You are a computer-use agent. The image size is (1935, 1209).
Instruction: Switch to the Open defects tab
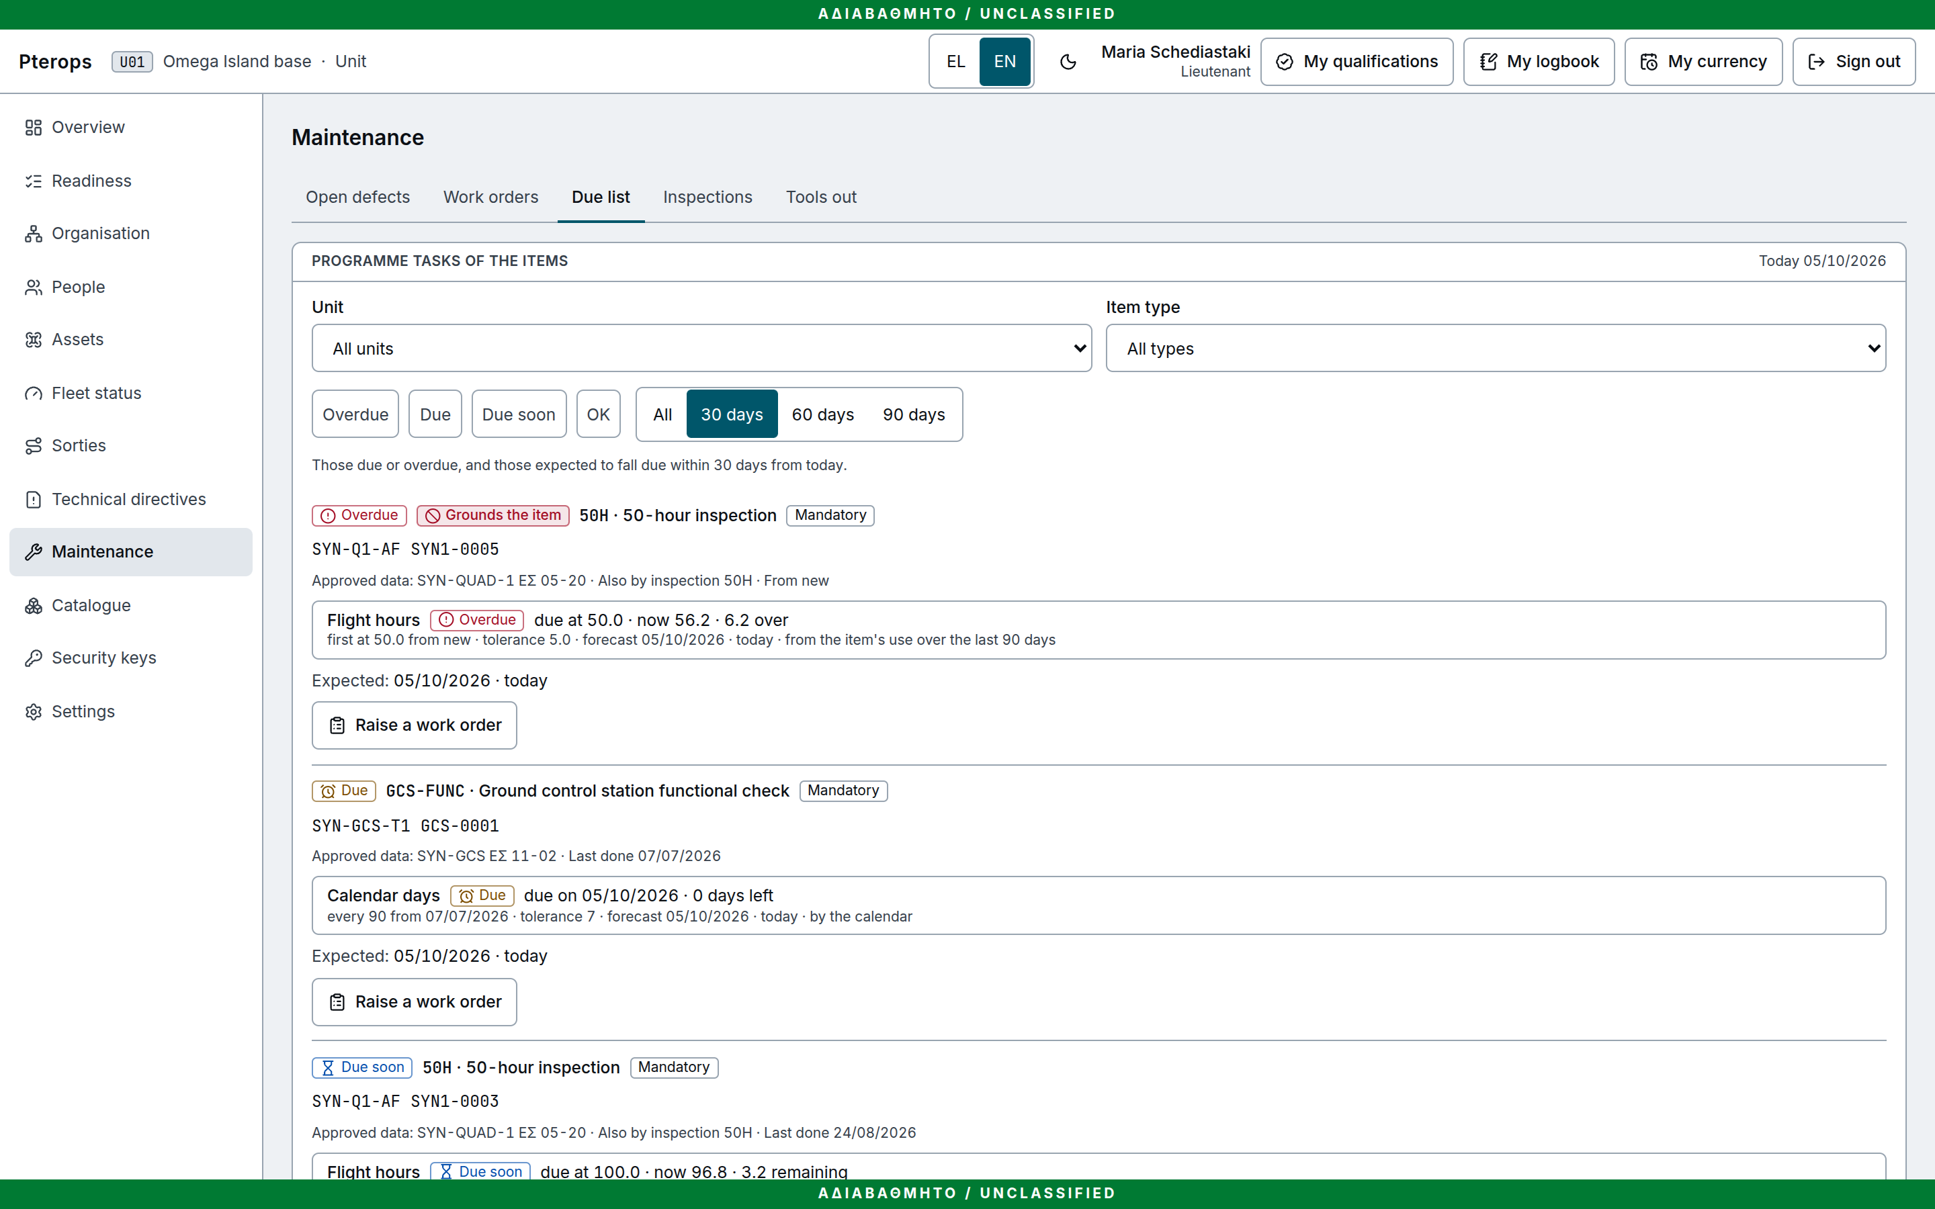pos(357,197)
